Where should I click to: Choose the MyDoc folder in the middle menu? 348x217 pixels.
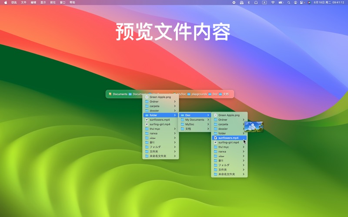point(194,124)
